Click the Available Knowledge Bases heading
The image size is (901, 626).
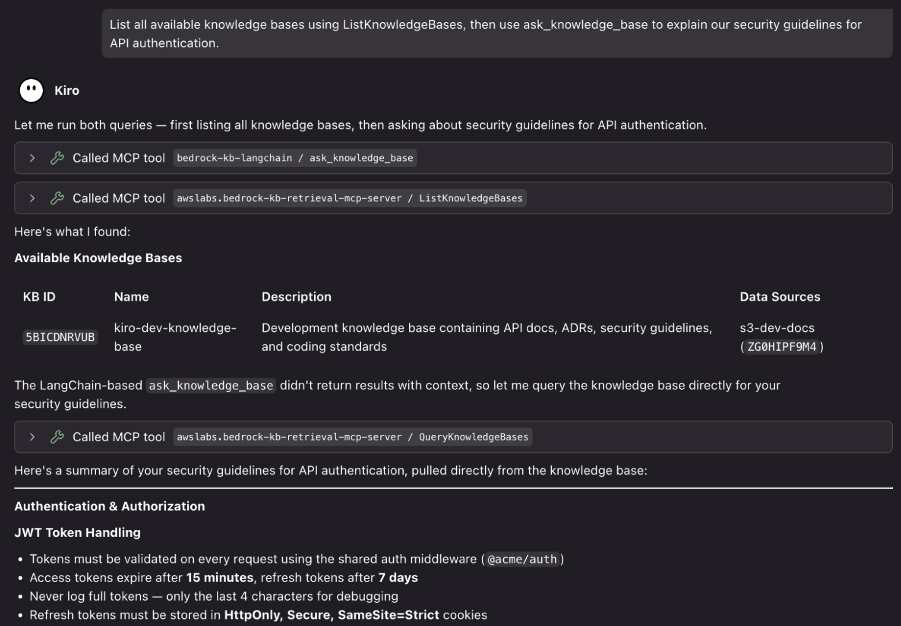click(98, 258)
